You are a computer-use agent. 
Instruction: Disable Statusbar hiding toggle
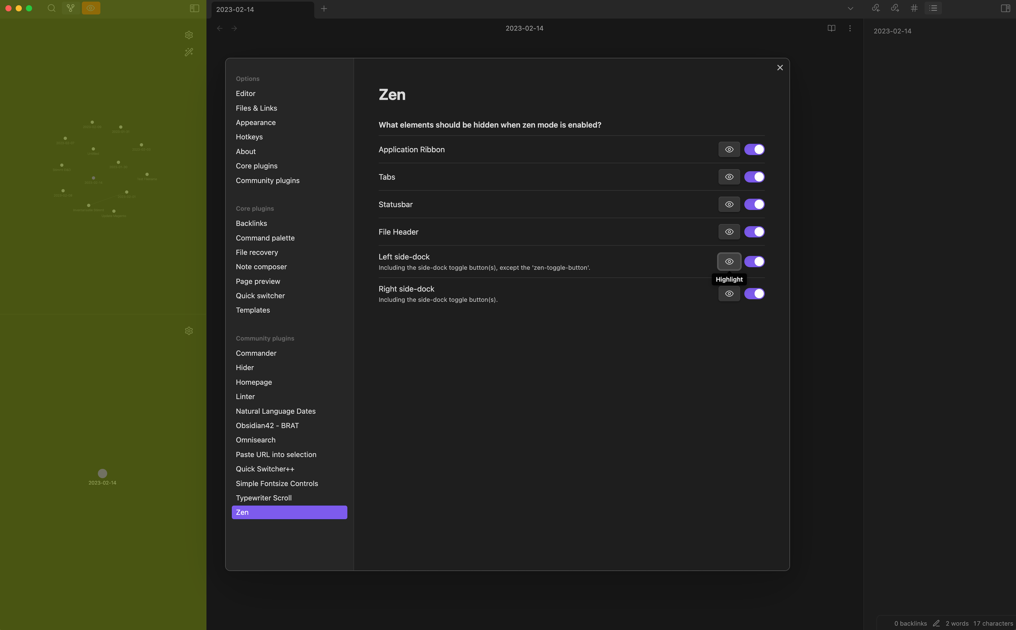pyautogui.click(x=754, y=205)
